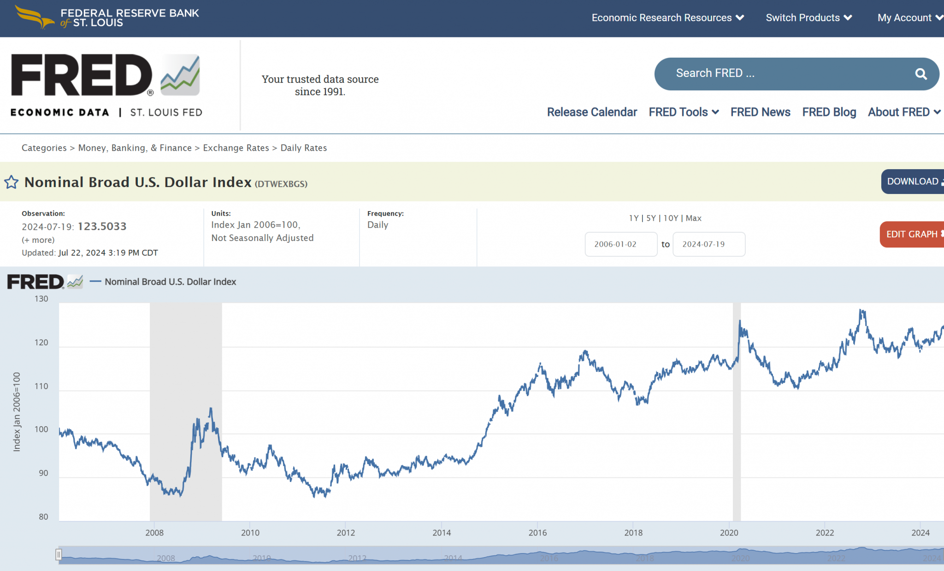Click the 2016 x-axis label

click(537, 533)
